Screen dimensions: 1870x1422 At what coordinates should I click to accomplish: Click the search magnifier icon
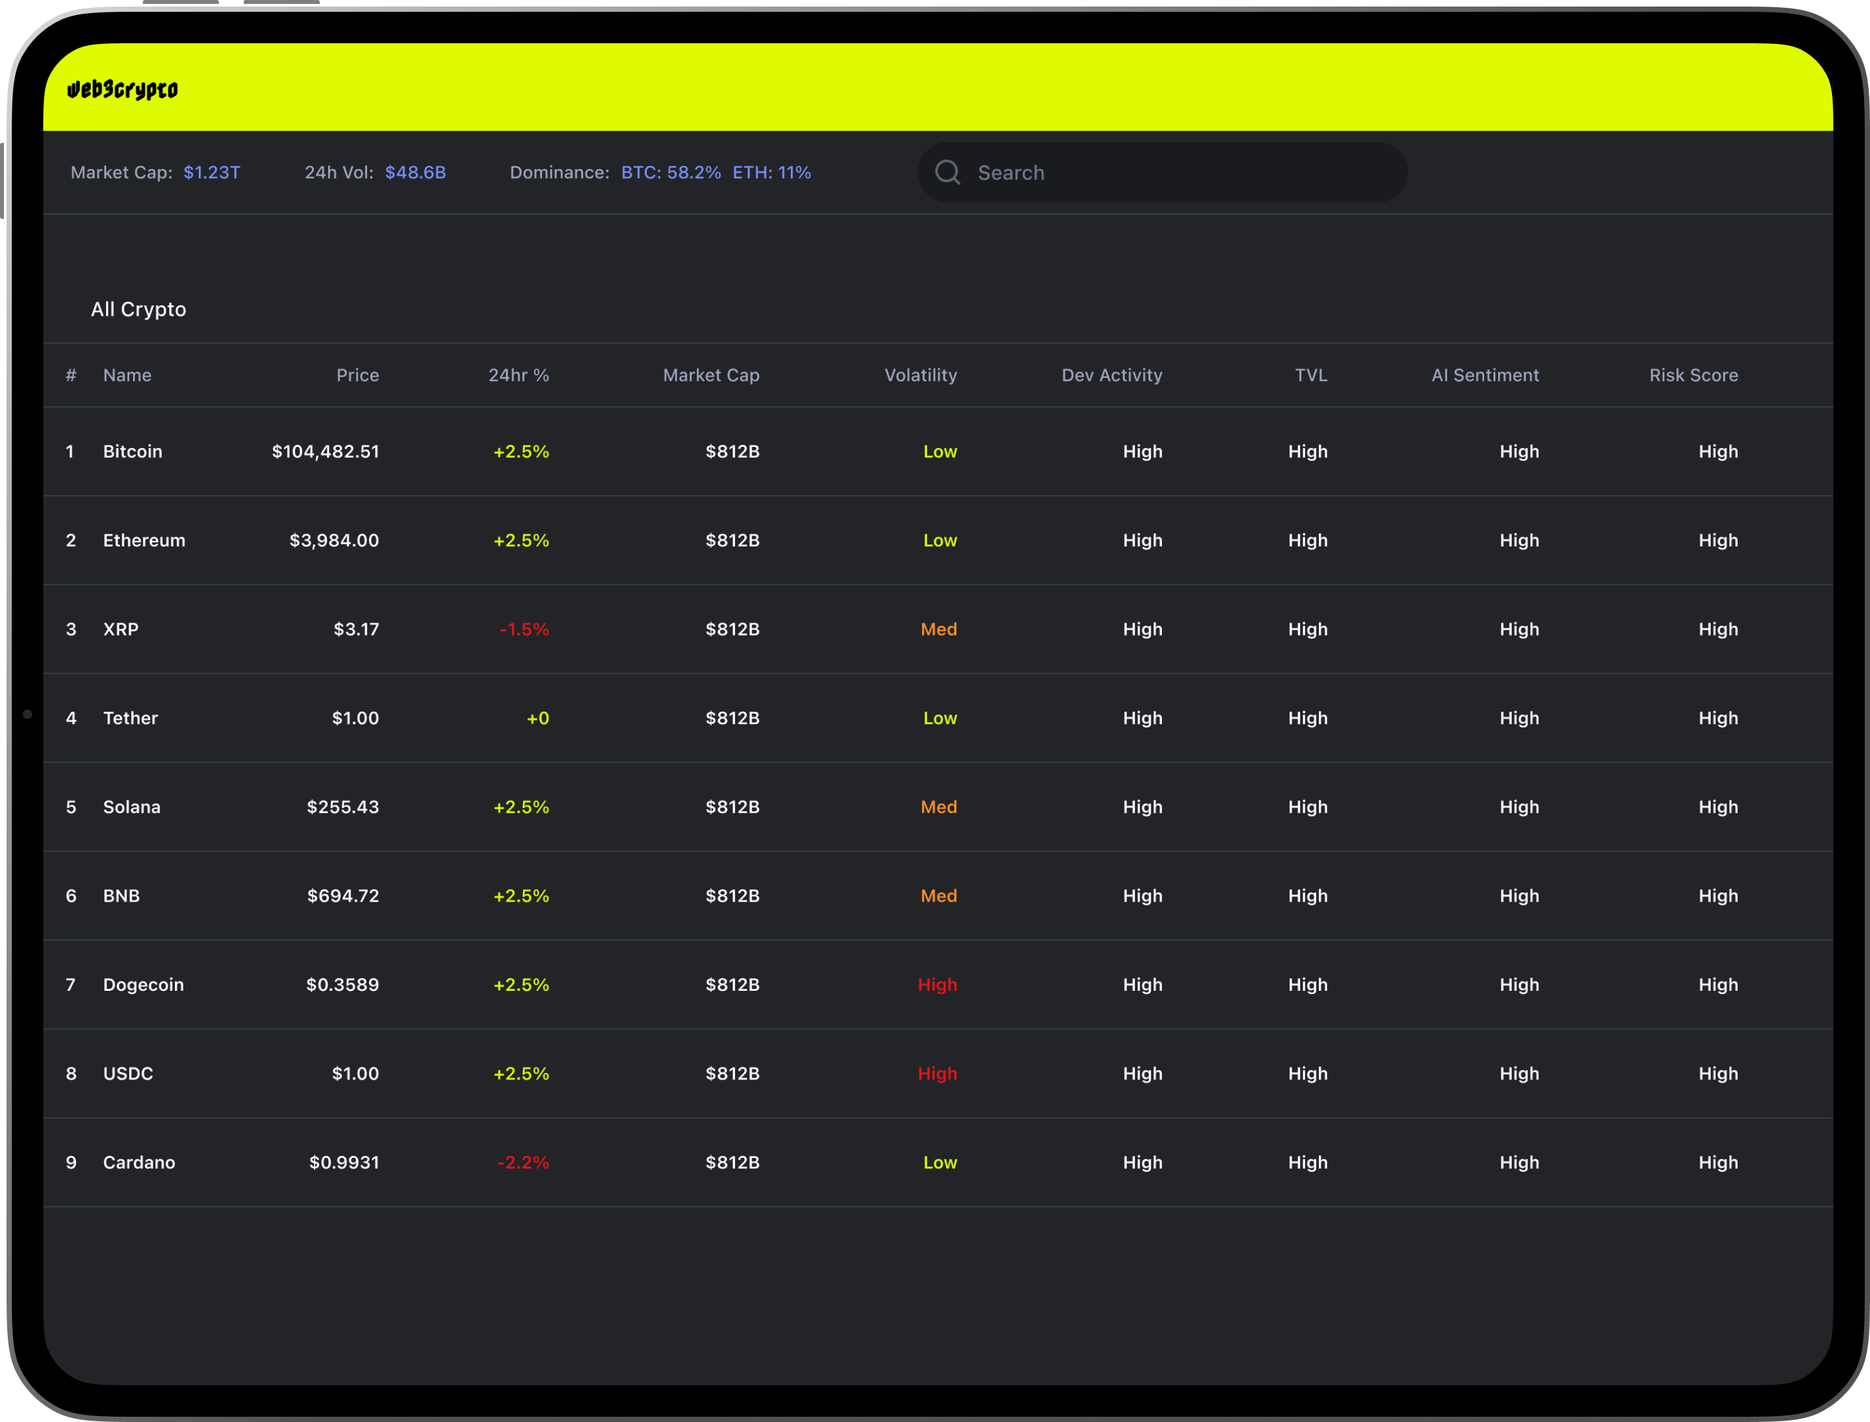click(947, 173)
